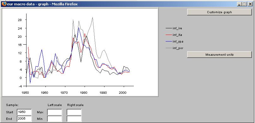Click the 1960 x-axis label

(x=44, y=93)
